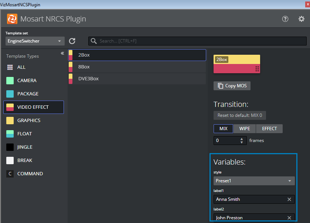Choose the MIX transition option
Image resolution: width=310 pixels, height=223 pixels.
pos(223,129)
